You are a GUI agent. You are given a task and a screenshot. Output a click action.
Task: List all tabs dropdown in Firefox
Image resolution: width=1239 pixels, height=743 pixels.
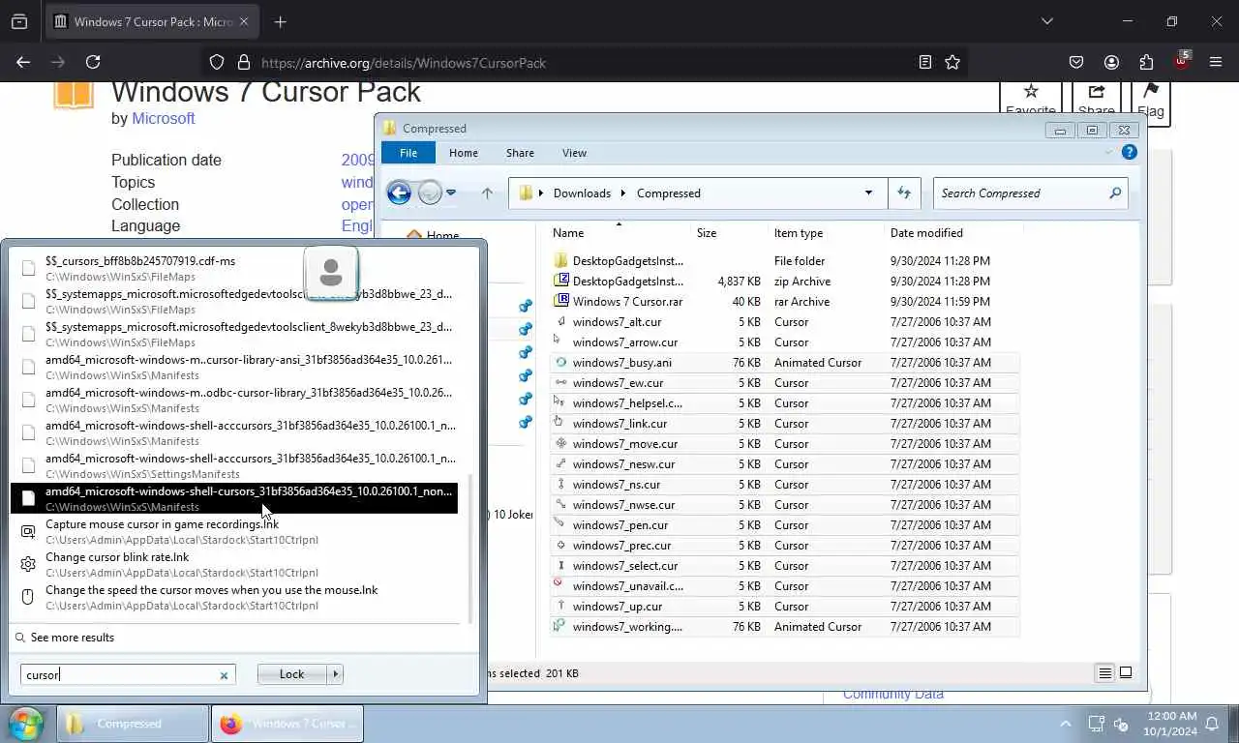[1046, 21]
